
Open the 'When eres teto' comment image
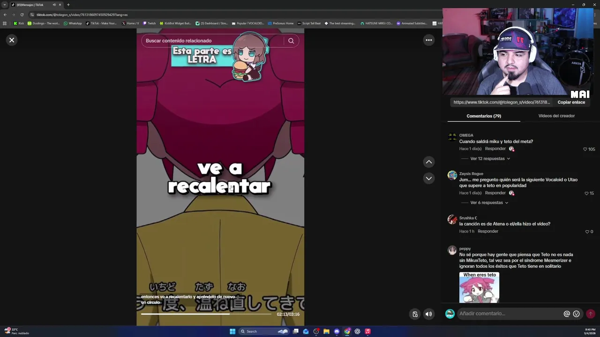479,287
